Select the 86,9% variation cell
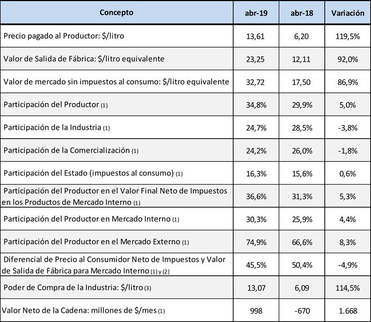Viewport: 371px width, 322px height. tap(347, 82)
